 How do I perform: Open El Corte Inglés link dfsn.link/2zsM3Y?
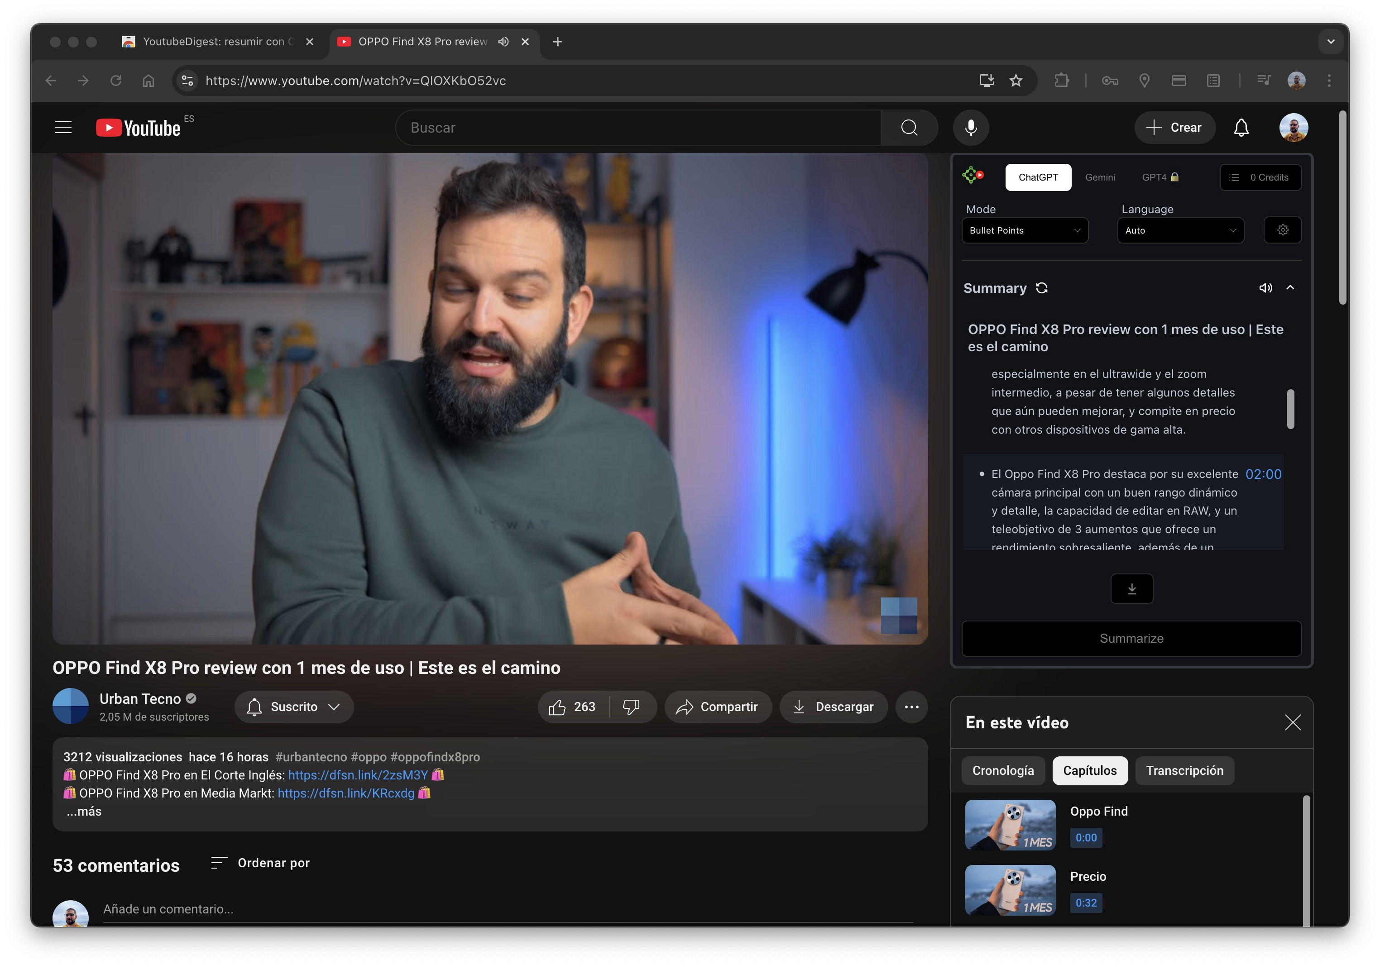358,775
